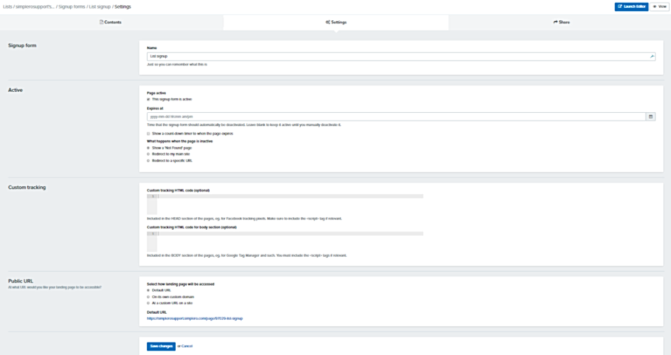
Task: Choose Redirect to a specific URL
Action: pos(149,161)
